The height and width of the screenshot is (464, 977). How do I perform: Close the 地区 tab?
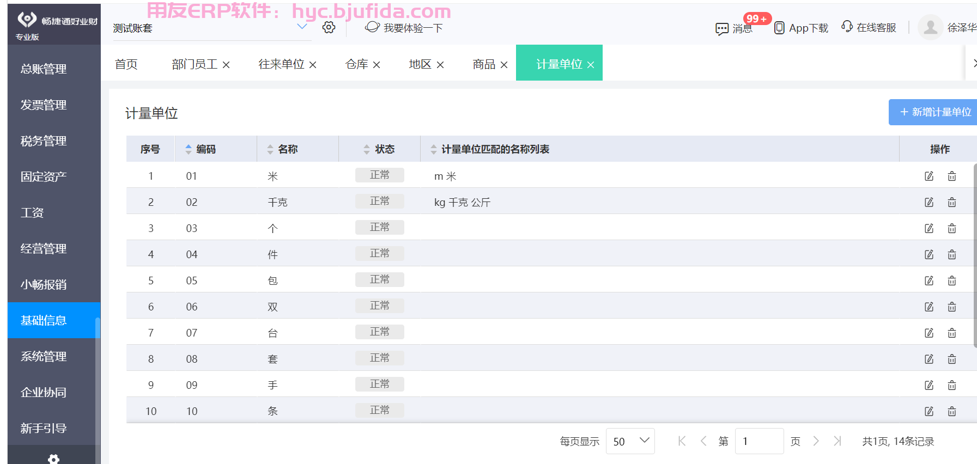[x=440, y=65]
